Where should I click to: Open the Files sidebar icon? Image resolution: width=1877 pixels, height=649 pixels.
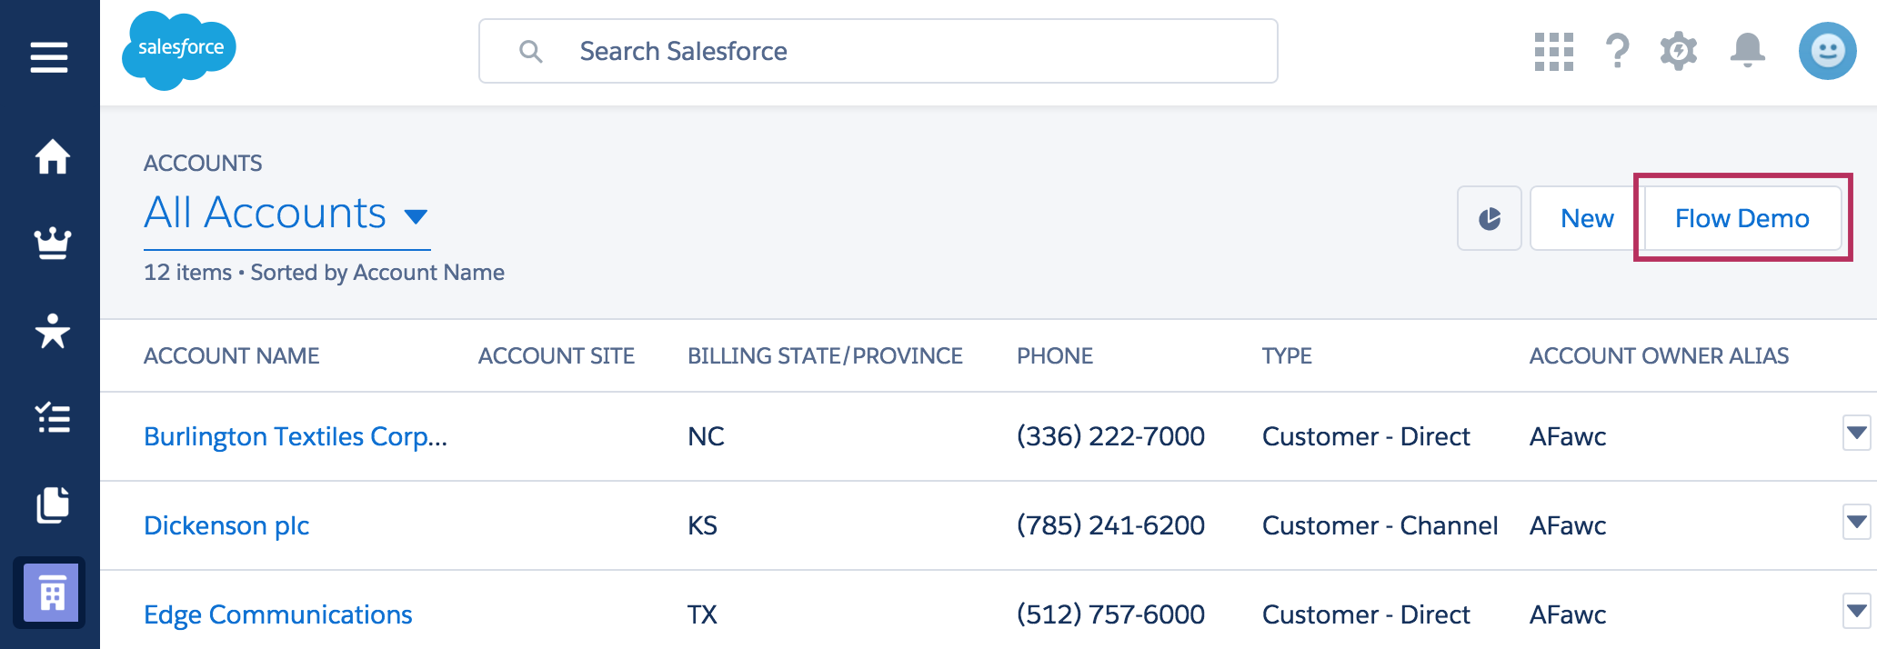tap(52, 505)
